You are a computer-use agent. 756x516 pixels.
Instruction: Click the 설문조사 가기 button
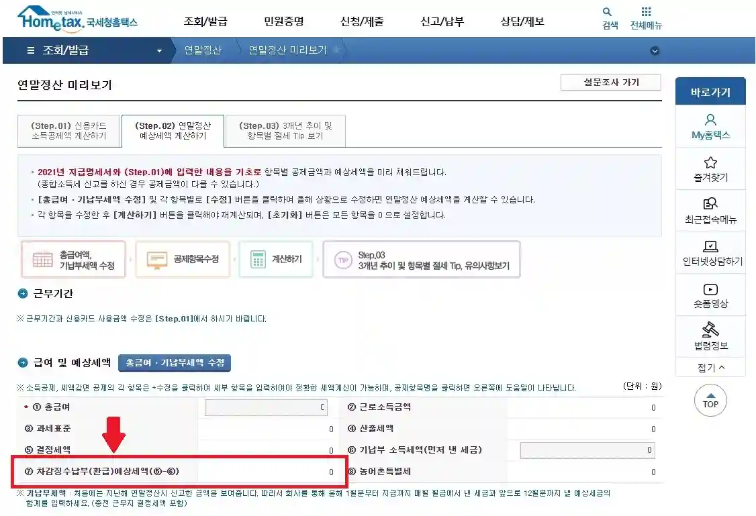610,81
